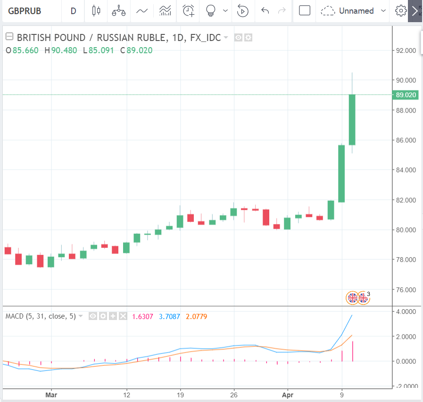The image size is (423, 402).
Task: Click the 92.000 price scale label
Action: 406,50
